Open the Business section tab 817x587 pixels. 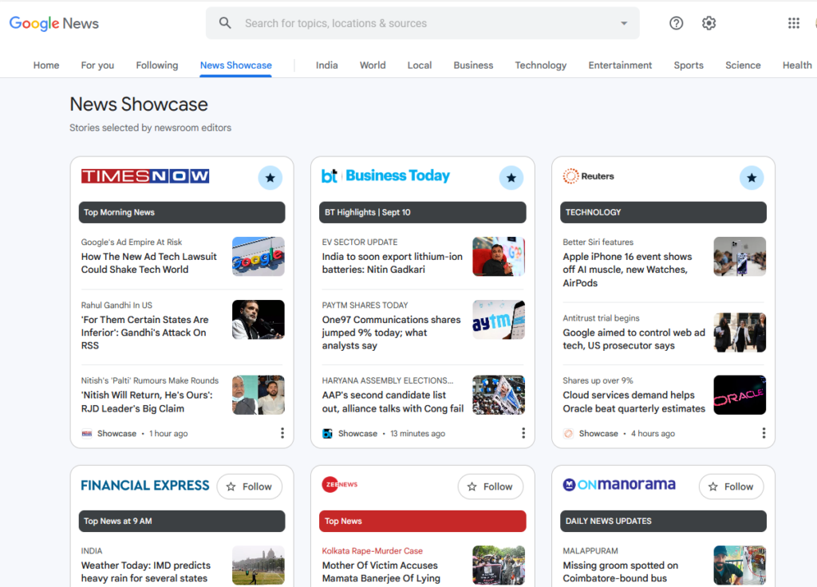click(x=473, y=65)
